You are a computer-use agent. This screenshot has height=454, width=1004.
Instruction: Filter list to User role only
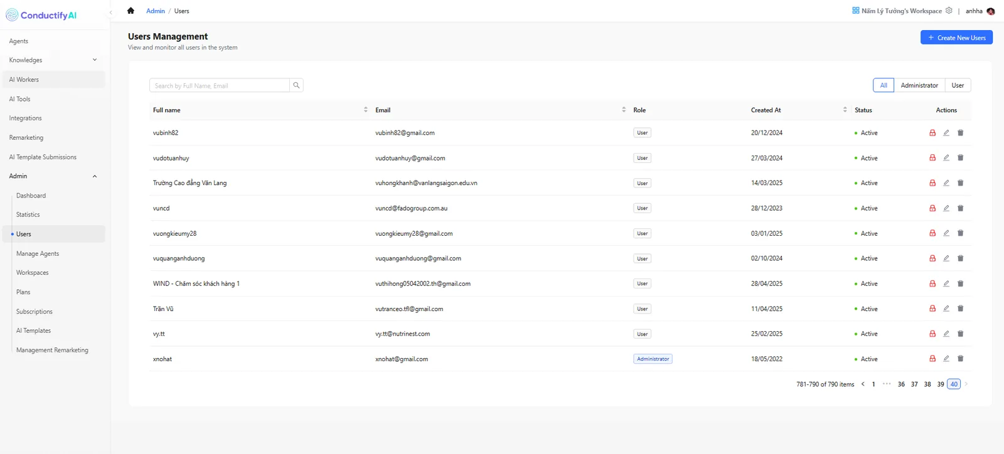click(958, 85)
